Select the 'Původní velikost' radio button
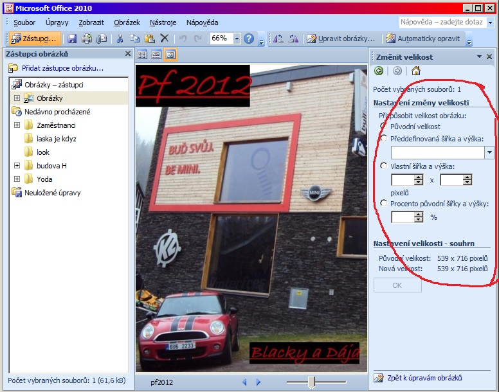Image resolution: width=499 pixels, height=392 pixels. (x=384, y=127)
